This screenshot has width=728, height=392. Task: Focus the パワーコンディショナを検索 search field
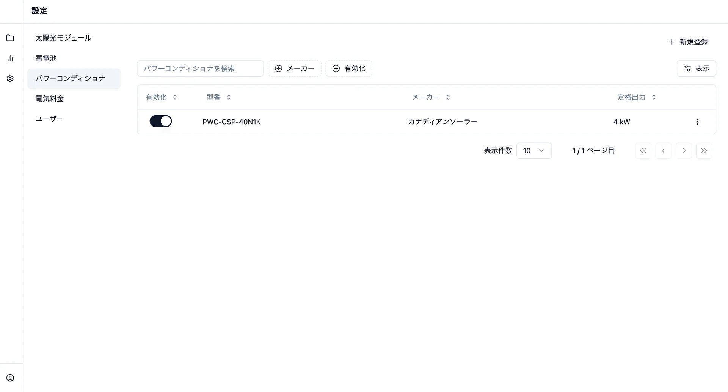pyautogui.click(x=200, y=68)
